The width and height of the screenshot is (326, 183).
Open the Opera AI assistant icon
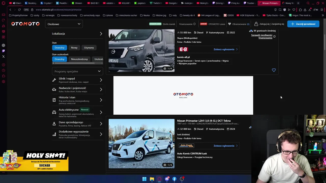click(x=316, y=10)
